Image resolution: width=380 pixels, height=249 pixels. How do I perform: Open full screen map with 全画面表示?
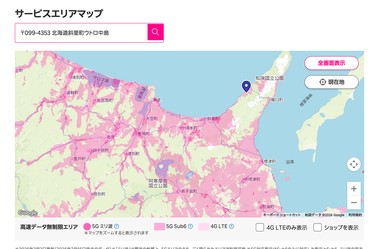(x=331, y=63)
